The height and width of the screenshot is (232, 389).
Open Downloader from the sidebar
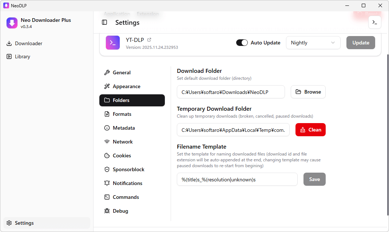(28, 43)
